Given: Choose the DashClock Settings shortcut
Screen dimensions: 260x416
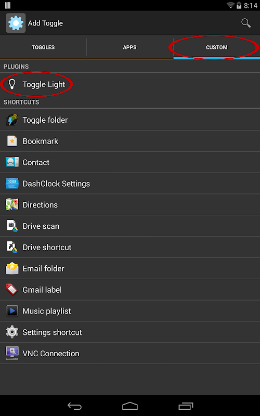Looking at the screenshot, I should click(x=130, y=184).
